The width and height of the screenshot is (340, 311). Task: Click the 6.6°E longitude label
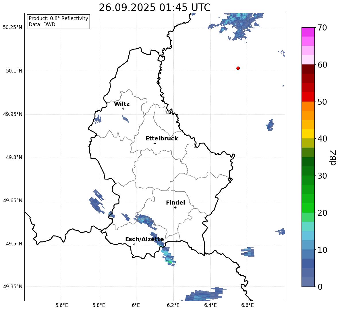[248, 305]
